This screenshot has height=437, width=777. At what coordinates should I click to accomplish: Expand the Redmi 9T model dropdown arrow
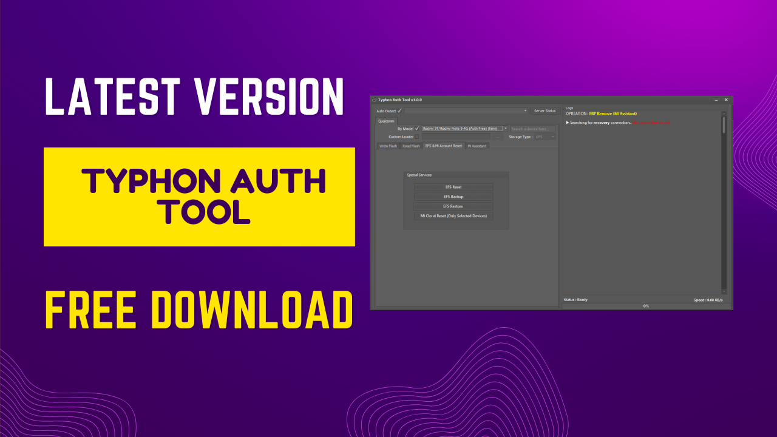pyautogui.click(x=505, y=129)
